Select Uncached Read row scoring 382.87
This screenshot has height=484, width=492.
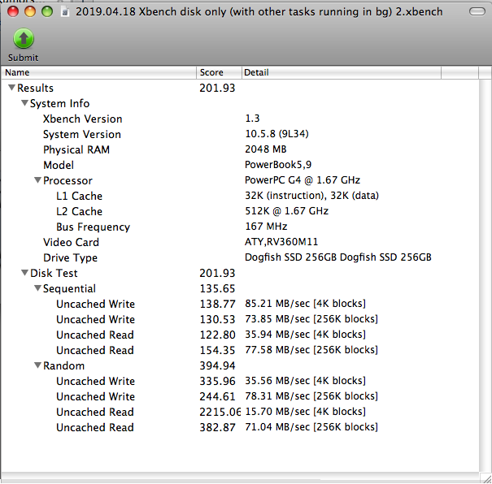(240, 427)
